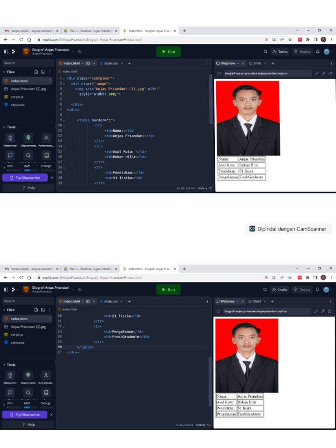336x448 pixels.
Task: Click the portrait photo in upper webview
Action: click(248, 118)
